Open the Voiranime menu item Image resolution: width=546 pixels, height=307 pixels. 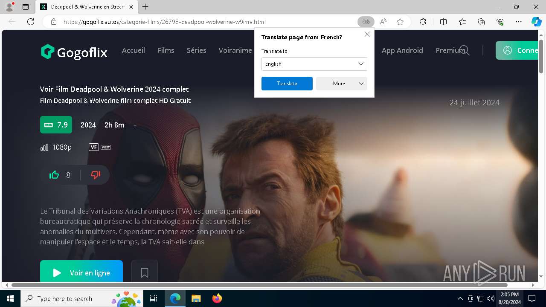click(235, 50)
